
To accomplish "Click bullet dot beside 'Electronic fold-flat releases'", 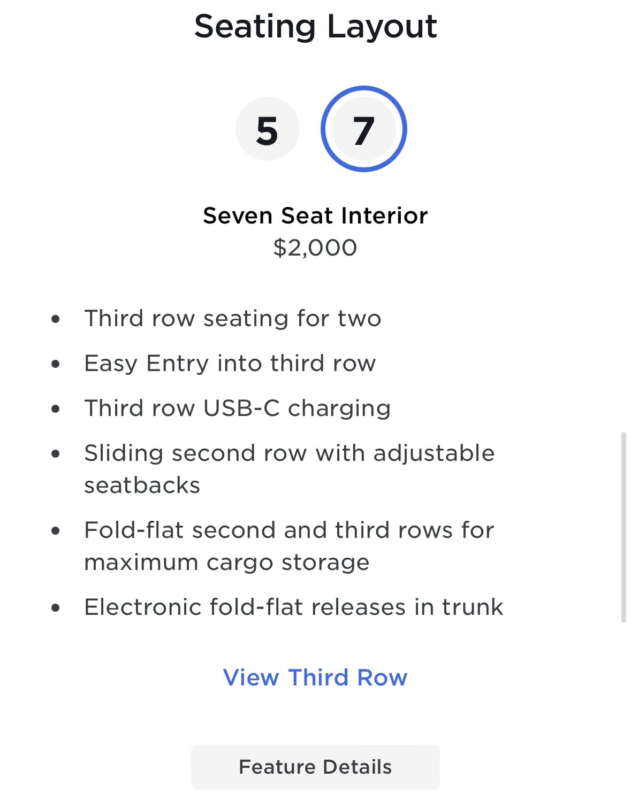I will [56, 608].
